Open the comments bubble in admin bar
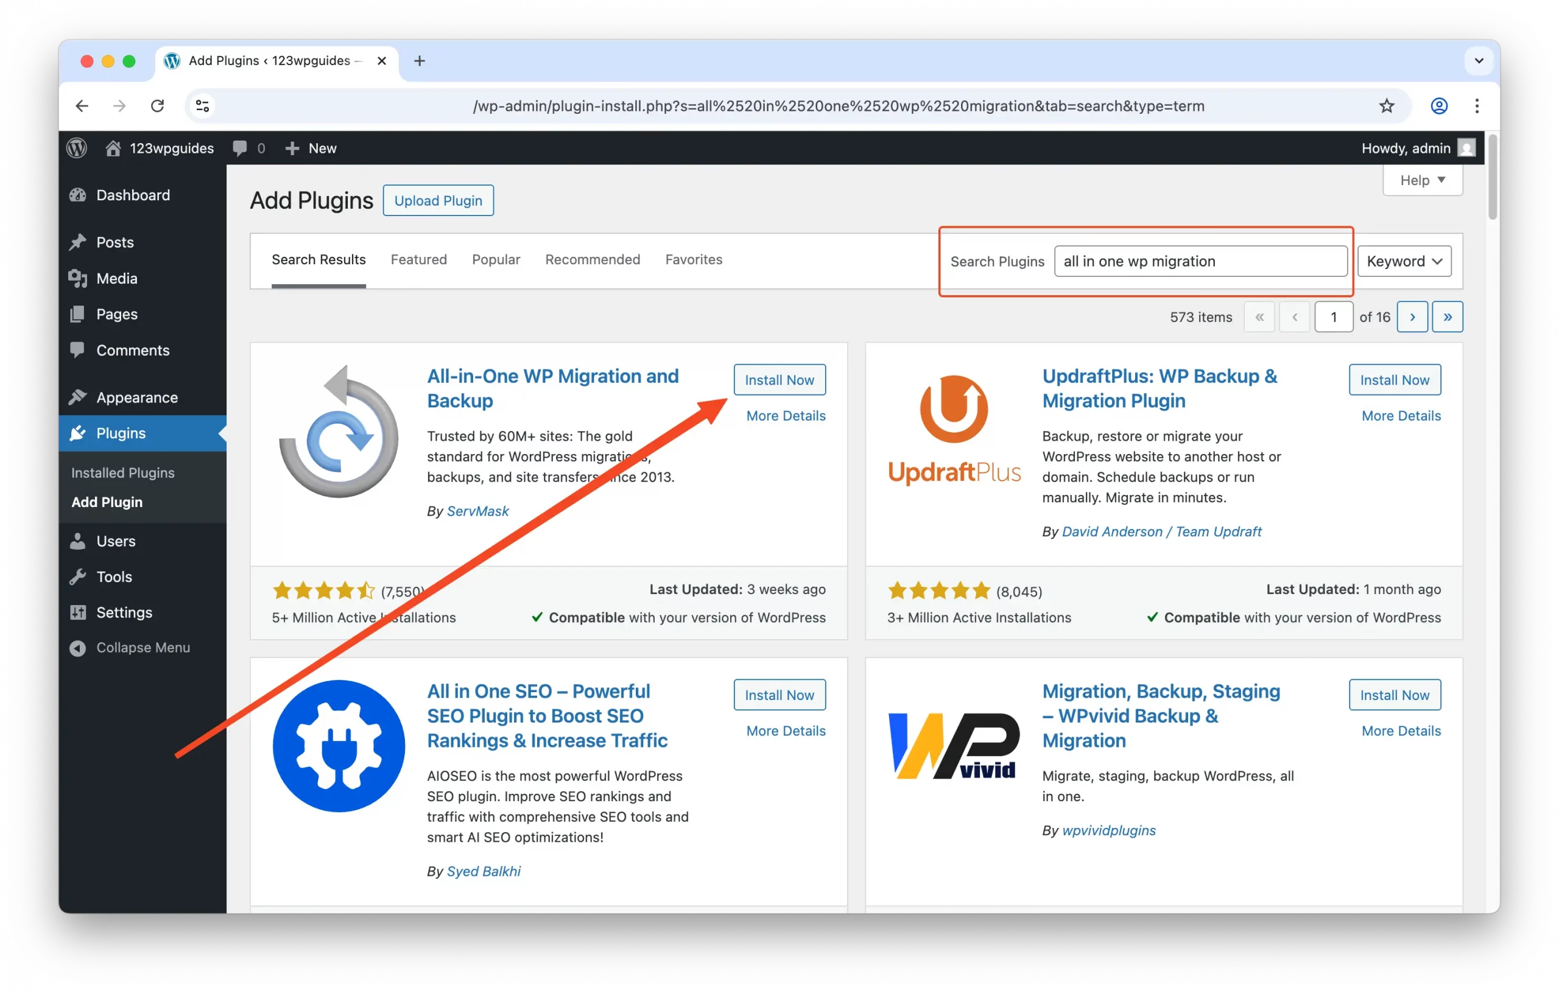1559x991 pixels. point(240,149)
